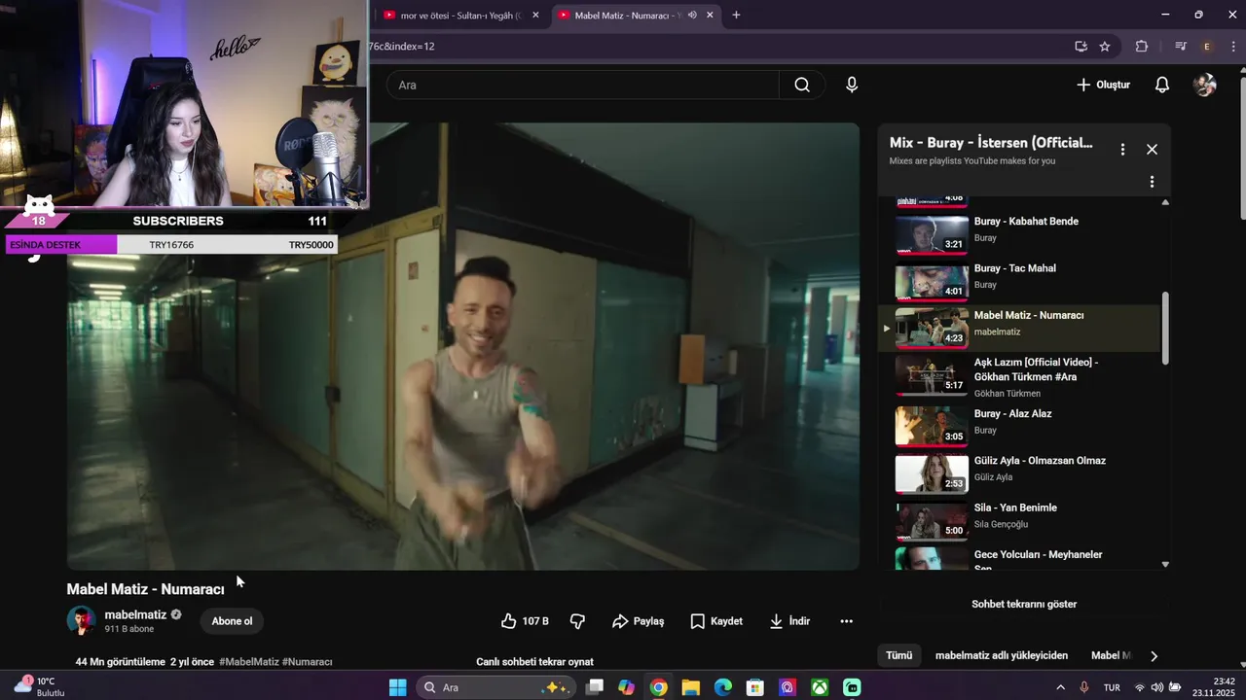Open Chrome extensions puzzle icon

click(x=1142, y=46)
